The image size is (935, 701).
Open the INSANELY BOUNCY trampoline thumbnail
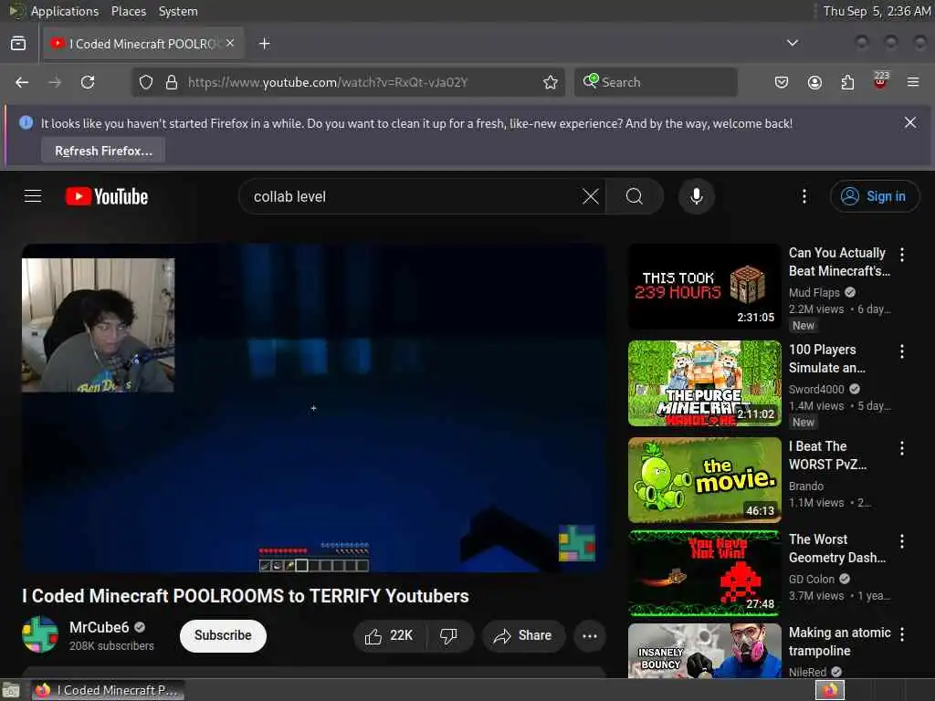coord(704,650)
